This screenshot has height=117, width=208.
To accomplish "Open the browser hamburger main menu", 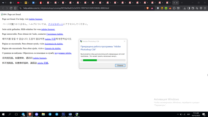I will [x=205, y=8].
